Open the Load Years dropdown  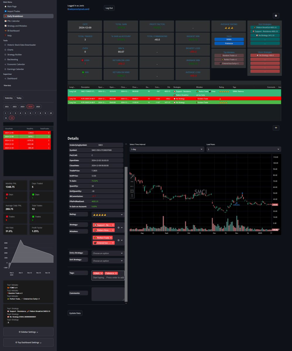244,149
